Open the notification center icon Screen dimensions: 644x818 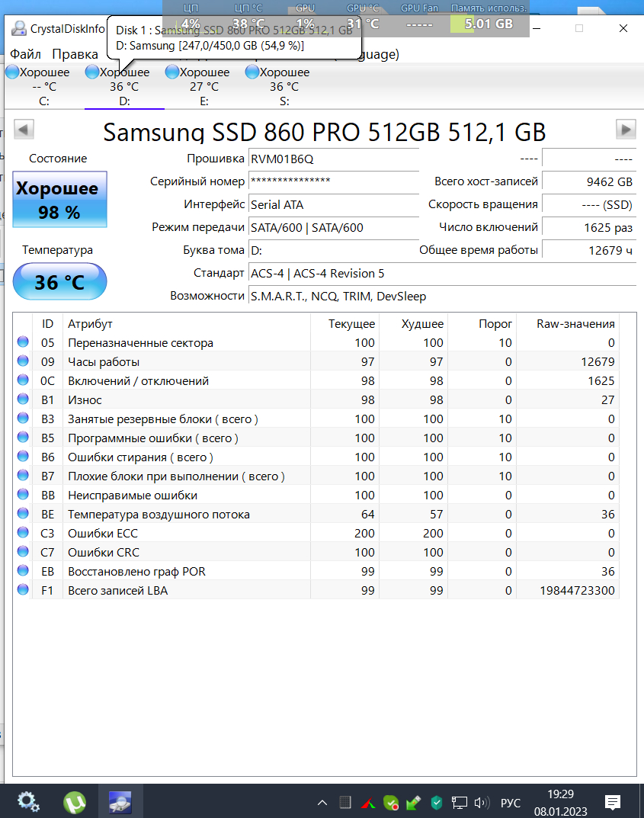(612, 802)
